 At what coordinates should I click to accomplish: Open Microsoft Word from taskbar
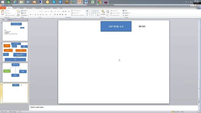(x=86, y=2)
